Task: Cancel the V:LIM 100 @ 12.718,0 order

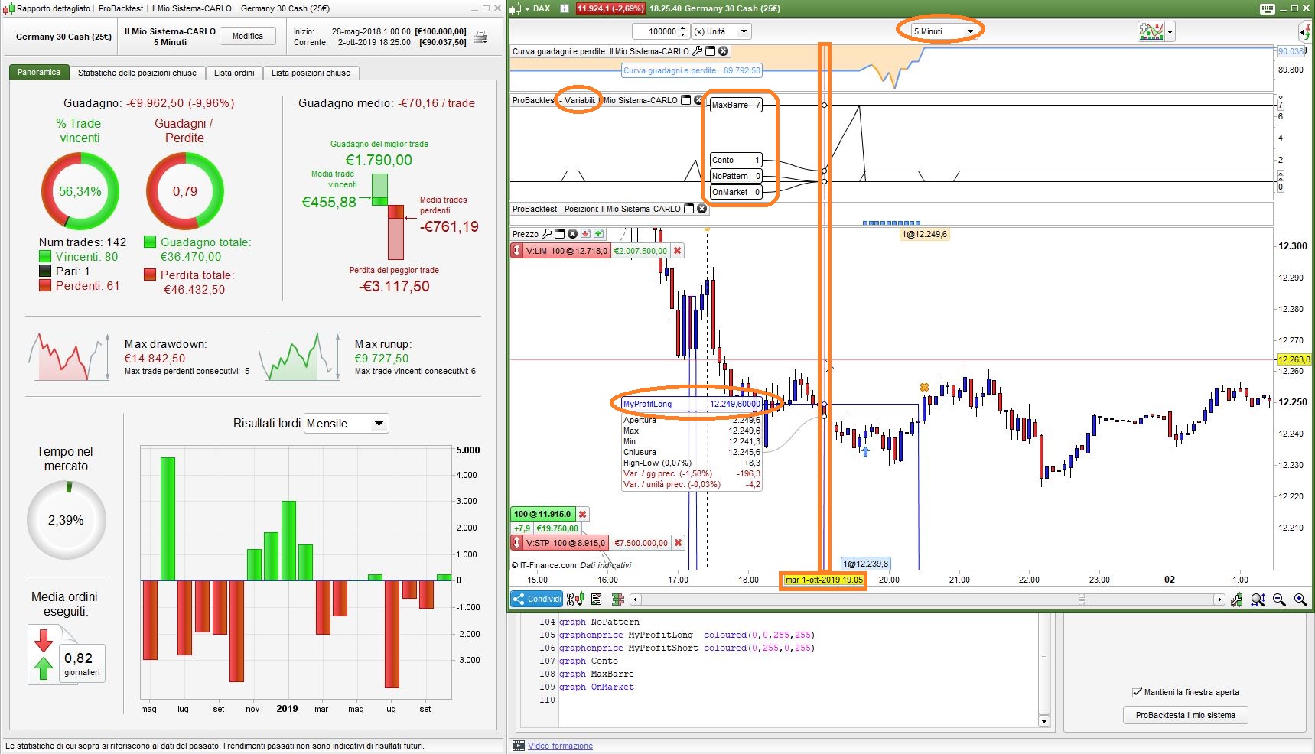Action: 677,251
